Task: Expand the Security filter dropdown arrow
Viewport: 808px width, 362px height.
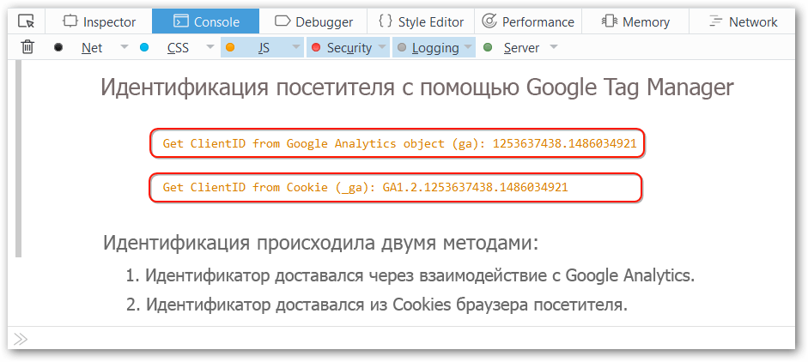Action: point(382,47)
